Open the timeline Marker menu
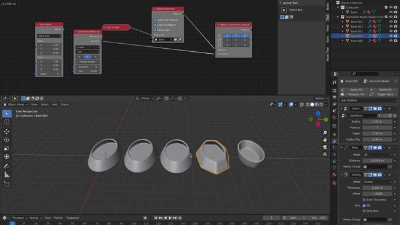 58,218
